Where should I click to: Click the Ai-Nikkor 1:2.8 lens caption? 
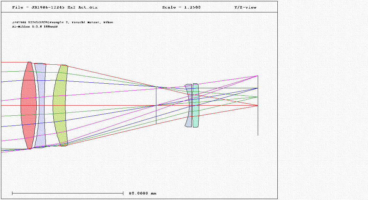35,26
